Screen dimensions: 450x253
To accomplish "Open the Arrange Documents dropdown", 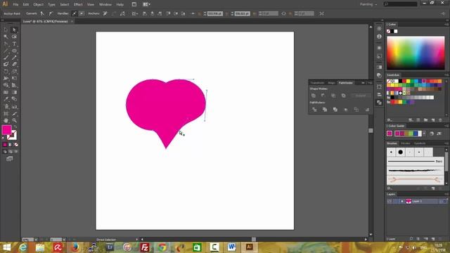I will pos(146,4).
